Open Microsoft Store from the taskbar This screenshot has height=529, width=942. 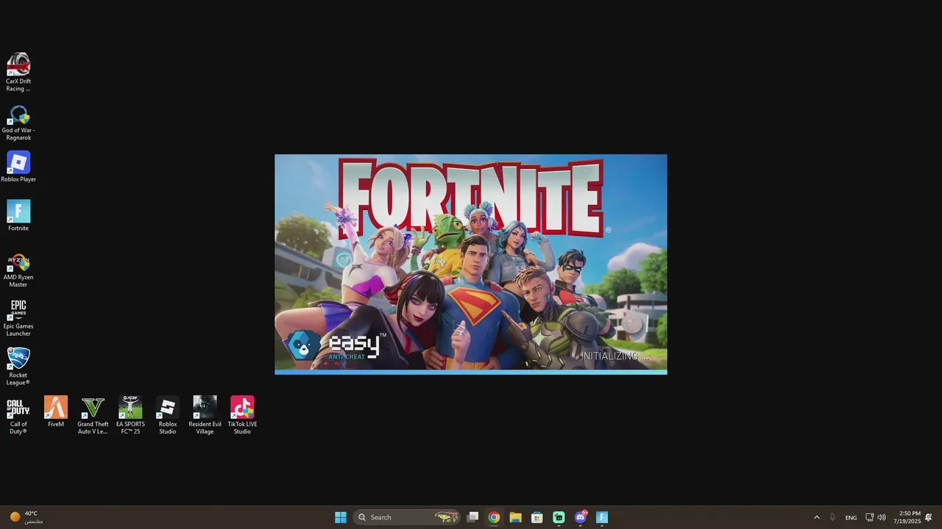[x=537, y=517]
